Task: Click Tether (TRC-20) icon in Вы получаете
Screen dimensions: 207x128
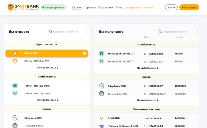Action: click(x=102, y=54)
